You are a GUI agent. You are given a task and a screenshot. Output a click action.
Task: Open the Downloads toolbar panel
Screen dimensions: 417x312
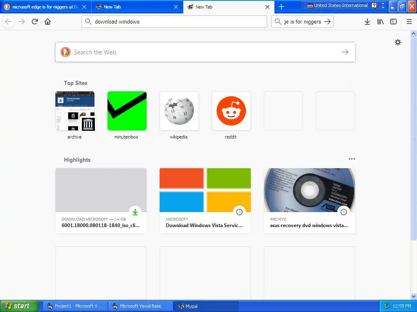(x=367, y=22)
